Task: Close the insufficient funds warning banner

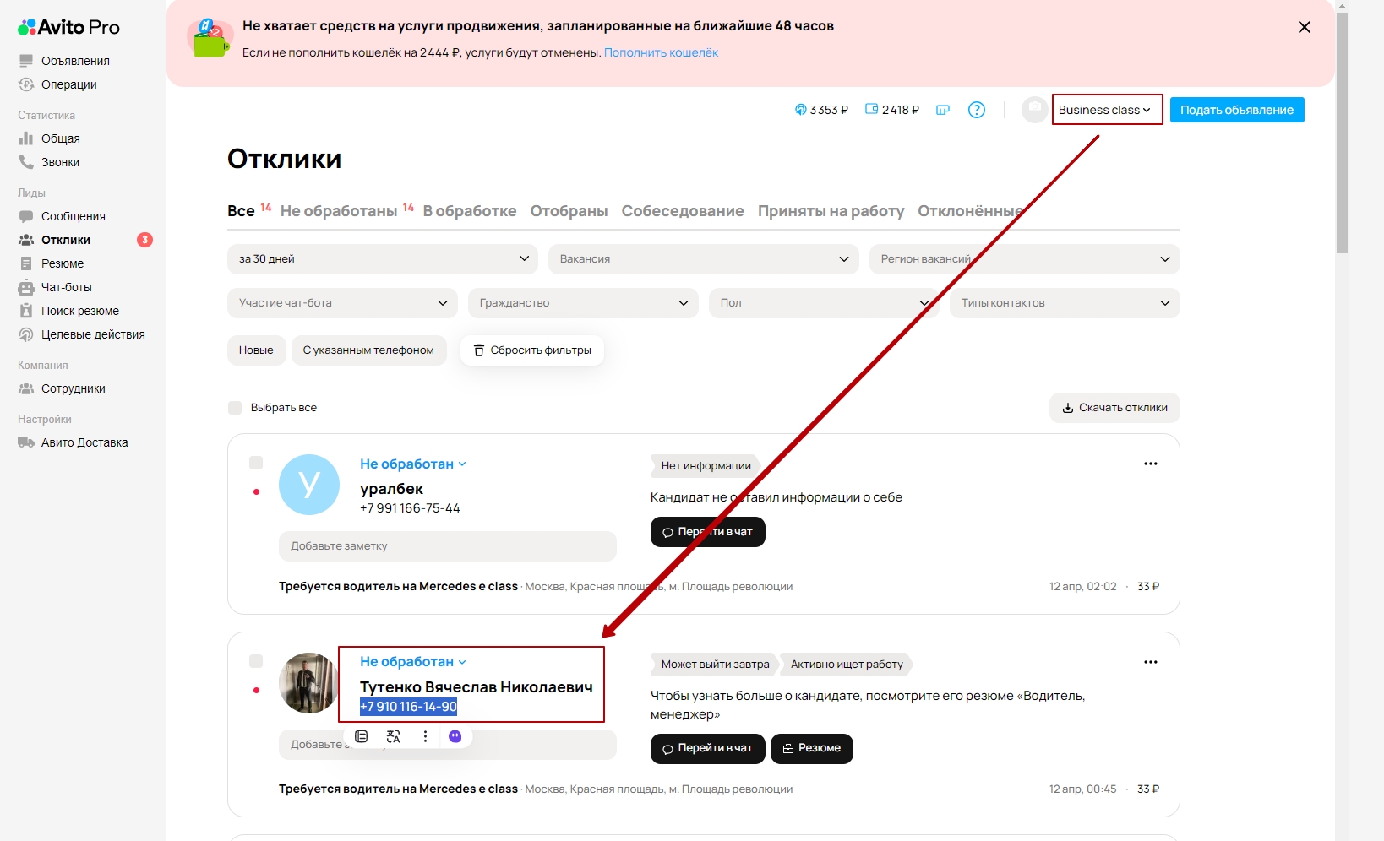Action: point(1304,27)
